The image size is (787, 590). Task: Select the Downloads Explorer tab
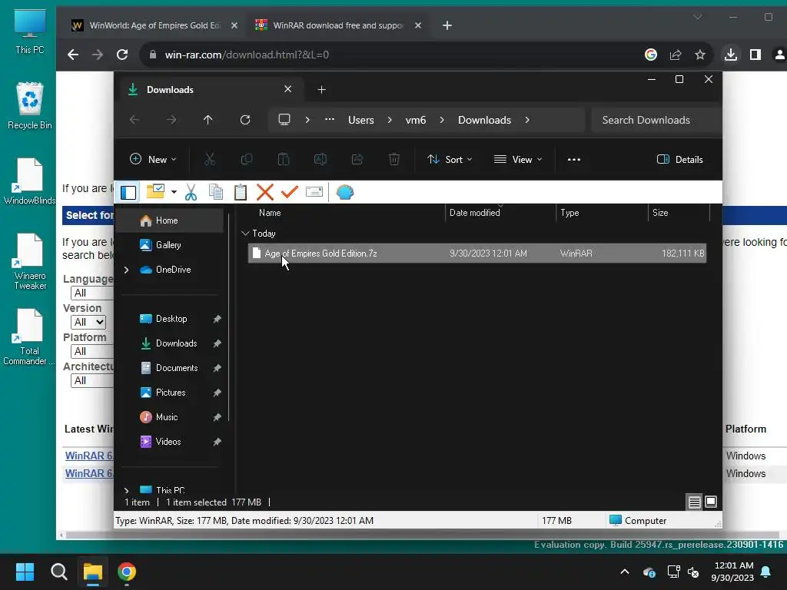click(x=211, y=89)
